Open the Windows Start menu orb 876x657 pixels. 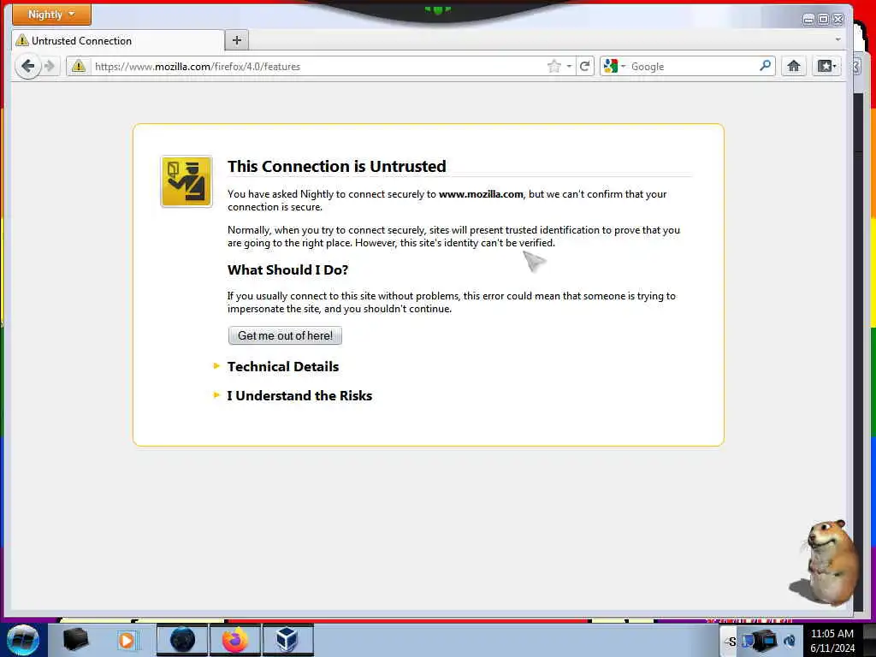23,640
